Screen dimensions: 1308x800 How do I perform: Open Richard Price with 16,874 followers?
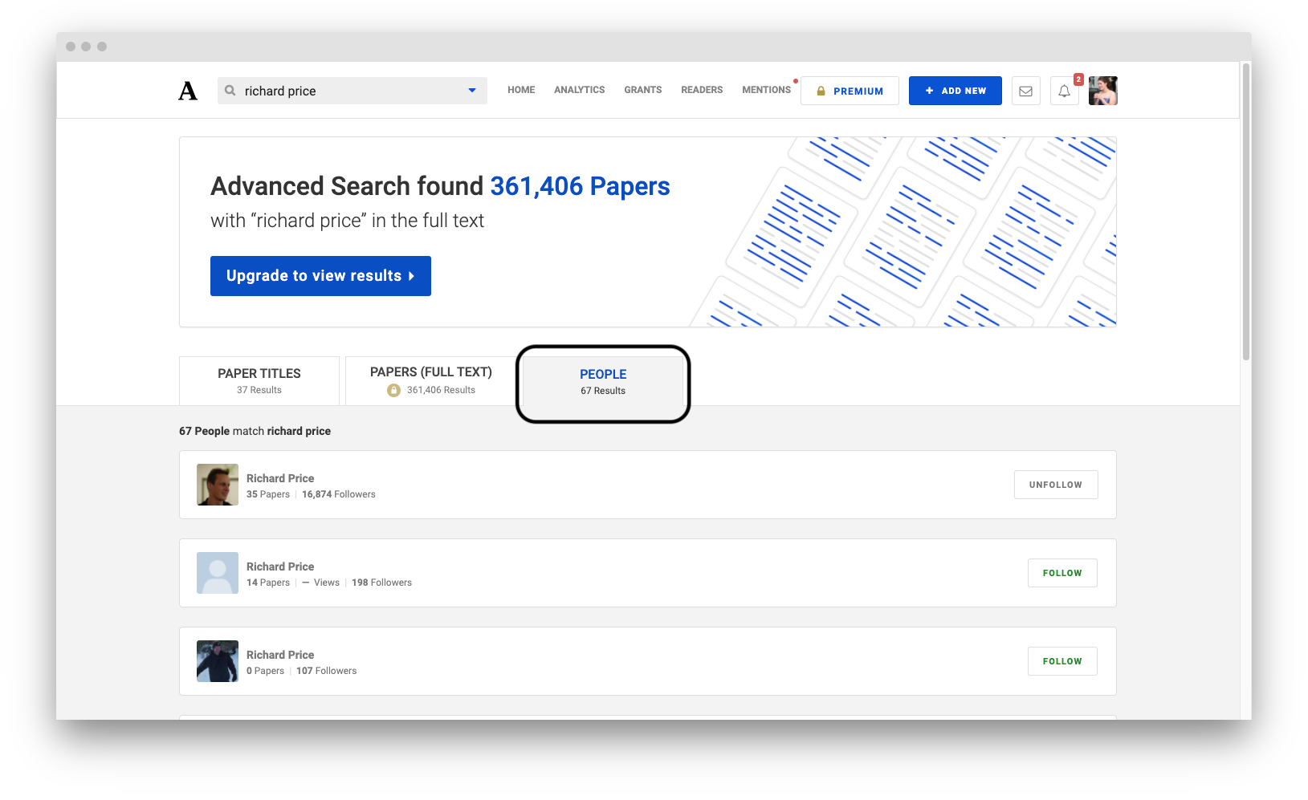point(280,478)
